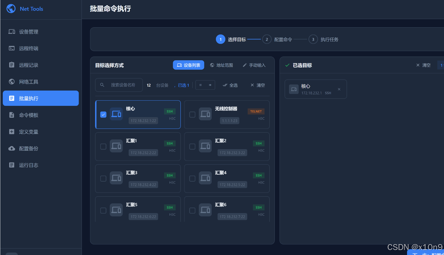Click the device icon in selected 核心 chip
The height and width of the screenshot is (255, 444).
tap(294, 89)
